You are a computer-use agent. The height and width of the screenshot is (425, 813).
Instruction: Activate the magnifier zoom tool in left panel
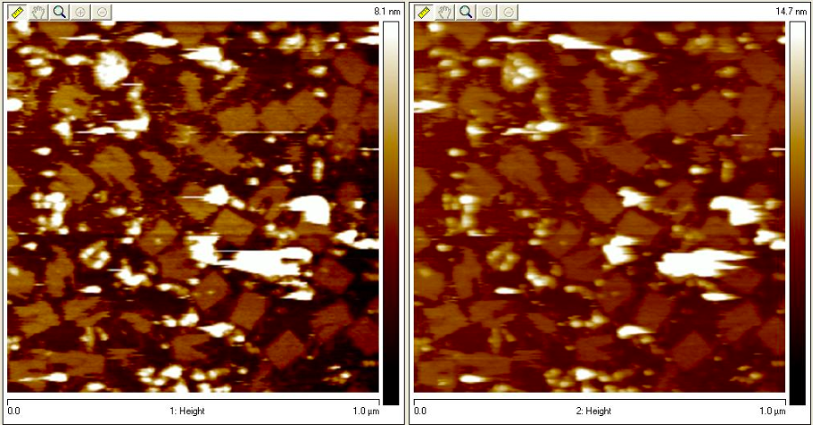pyautogui.click(x=59, y=12)
